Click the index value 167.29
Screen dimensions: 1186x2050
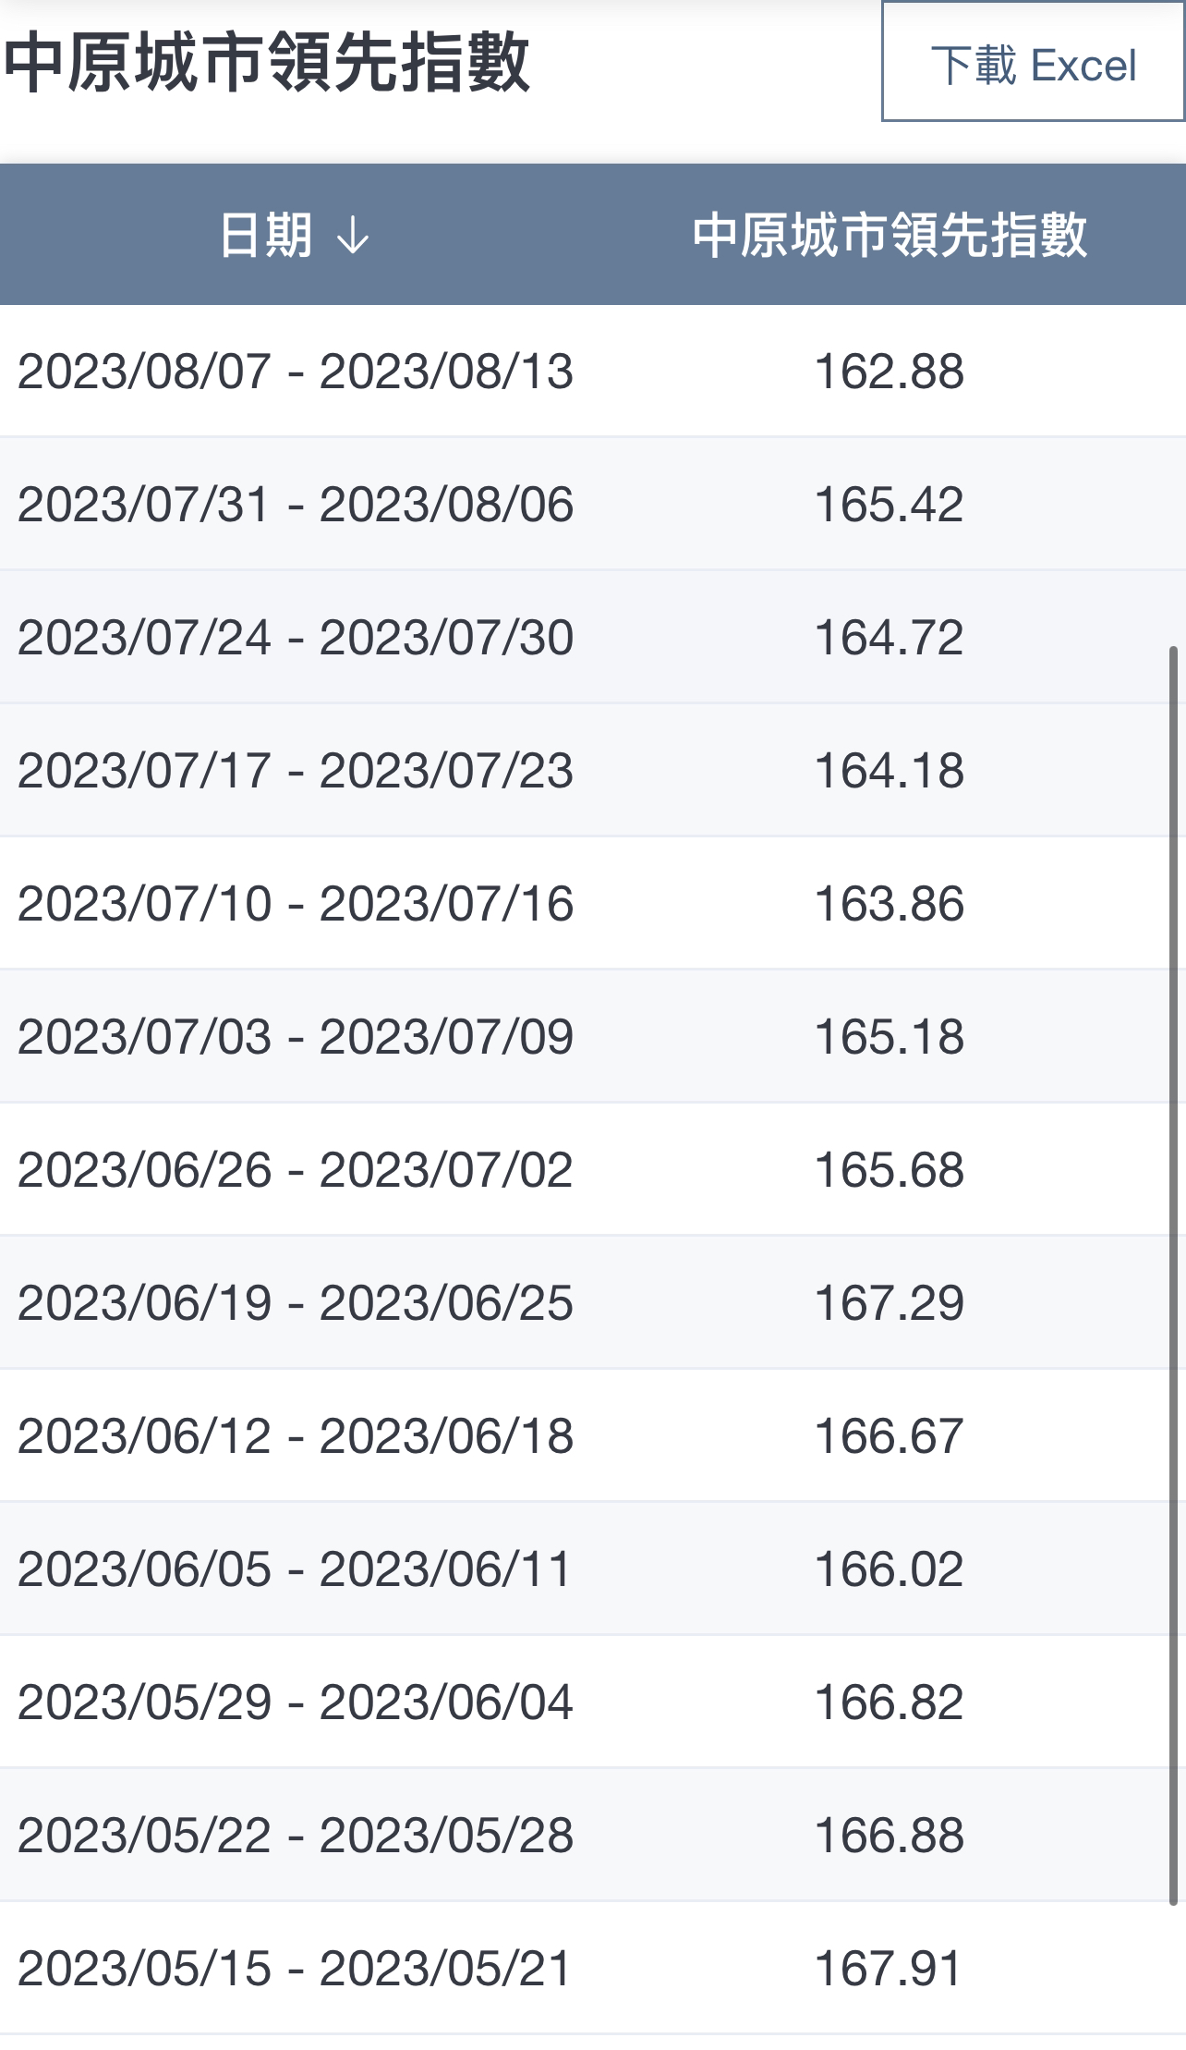click(x=889, y=1303)
